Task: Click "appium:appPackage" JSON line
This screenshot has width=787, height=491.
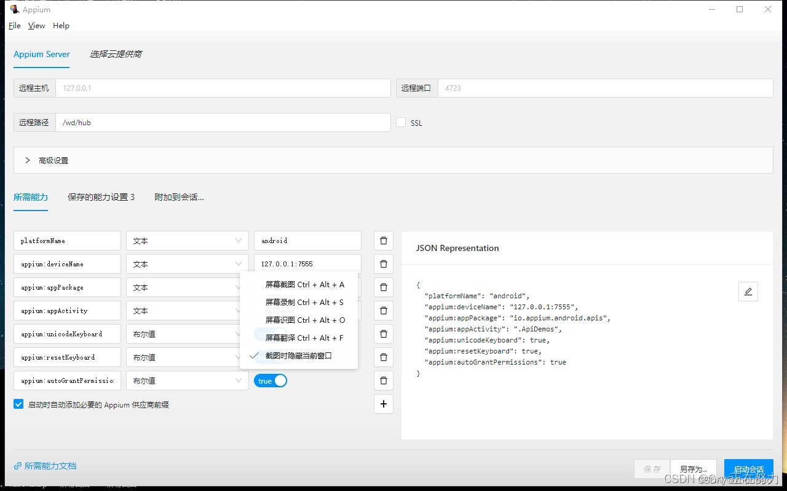Action: [517, 318]
